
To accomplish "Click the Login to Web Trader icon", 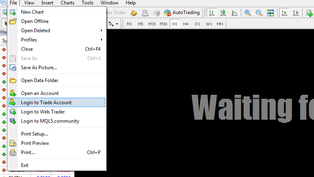I will (x=13, y=112).
